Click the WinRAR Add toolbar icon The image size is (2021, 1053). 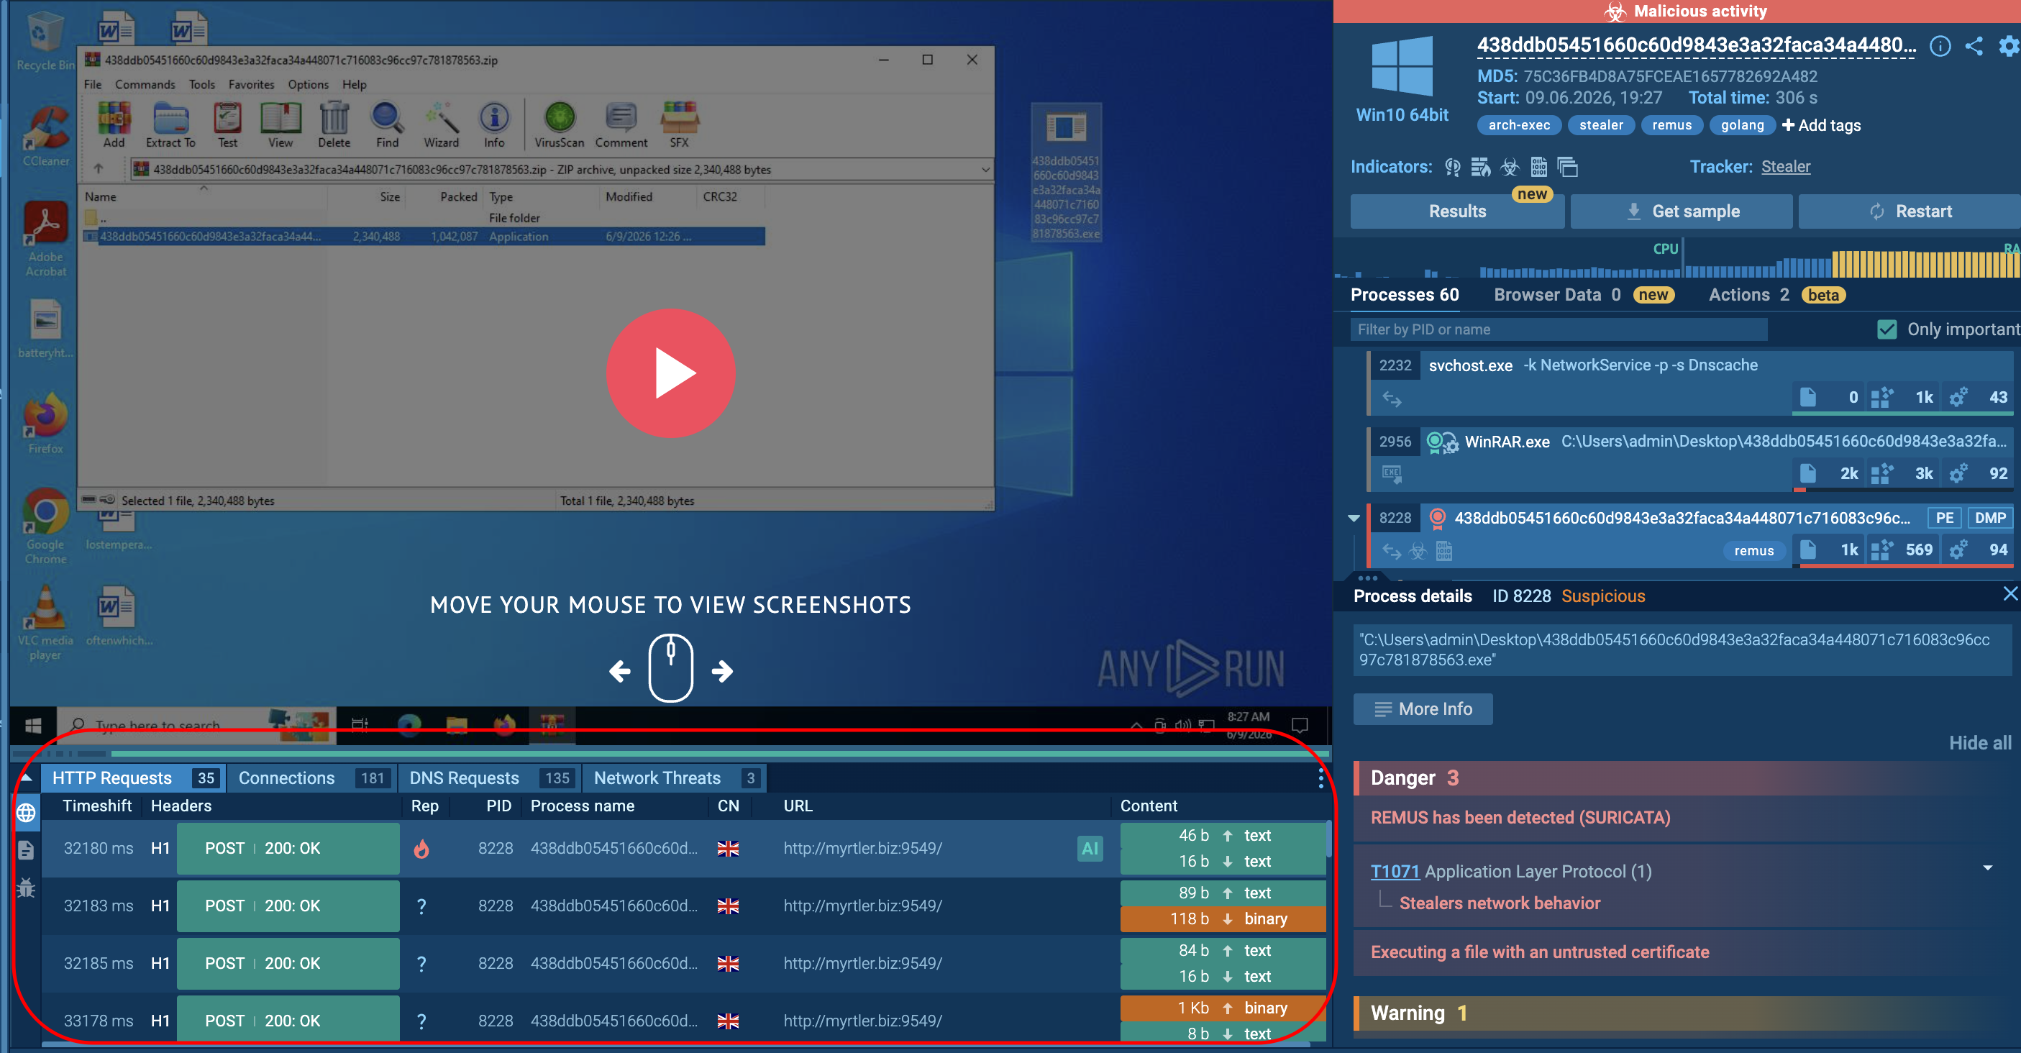pyautogui.click(x=114, y=124)
